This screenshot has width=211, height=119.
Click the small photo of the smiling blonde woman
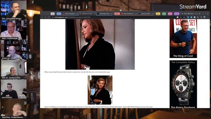100,90
